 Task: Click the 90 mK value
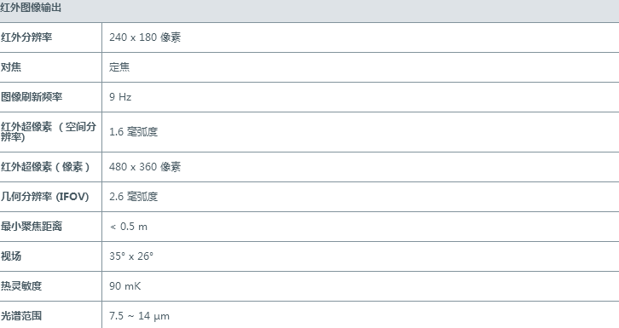click(124, 285)
